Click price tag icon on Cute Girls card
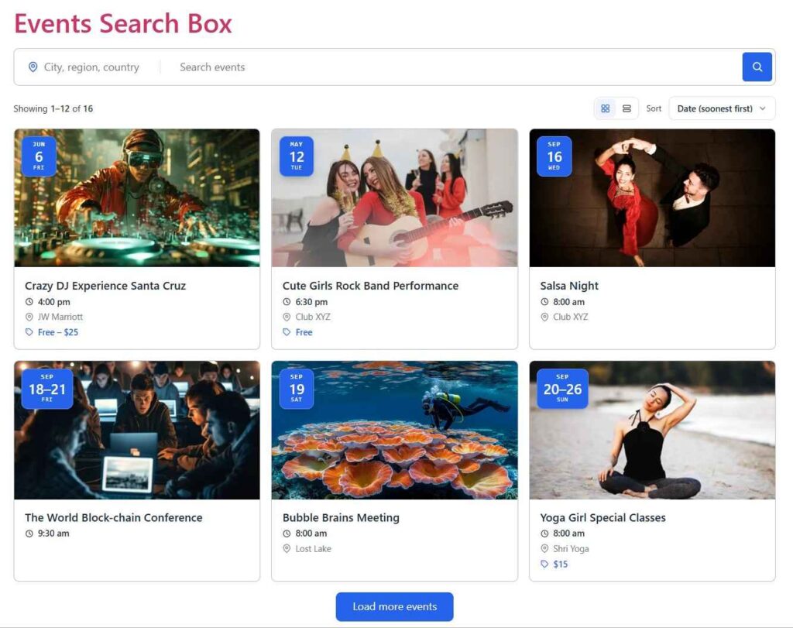793x628 pixels. click(287, 332)
